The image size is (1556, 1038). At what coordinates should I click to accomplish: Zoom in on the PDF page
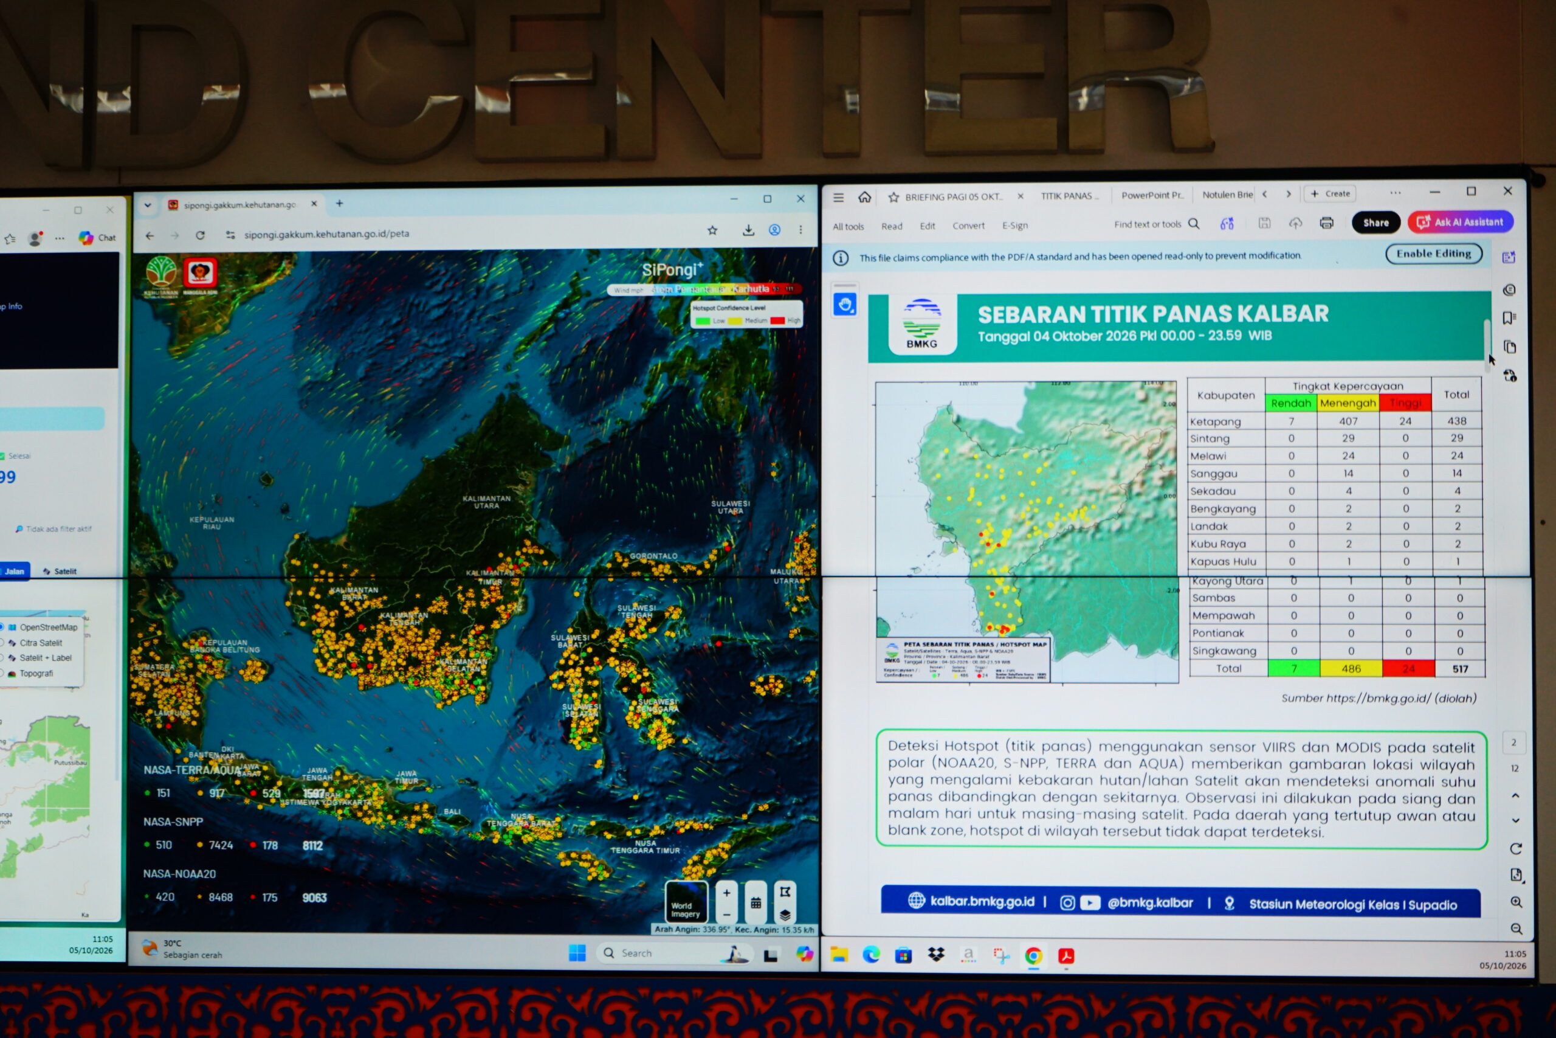click(x=1517, y=902)
